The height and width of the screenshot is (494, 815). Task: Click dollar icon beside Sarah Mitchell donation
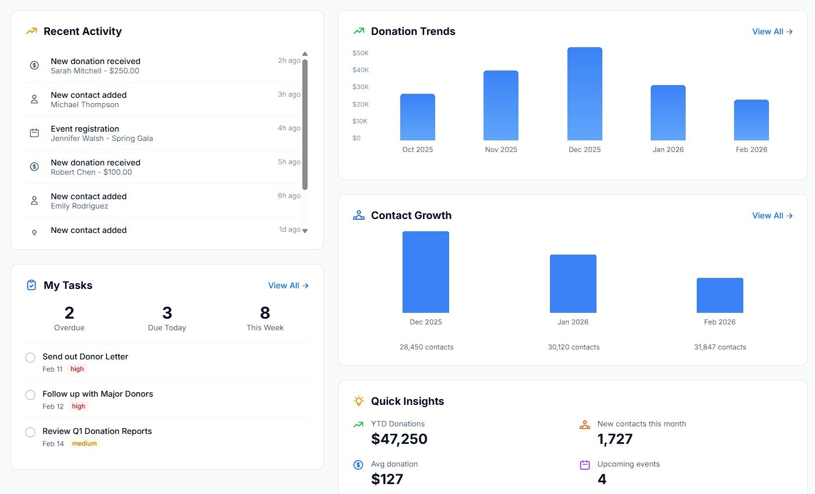34,65
